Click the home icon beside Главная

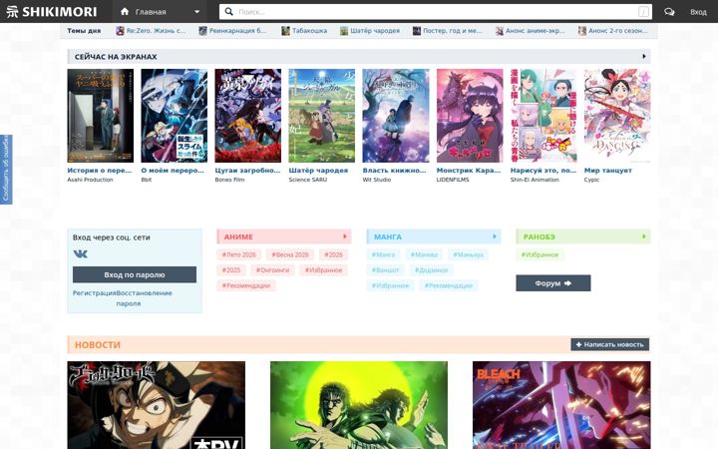pyautogui.click(x=125, y=11)
